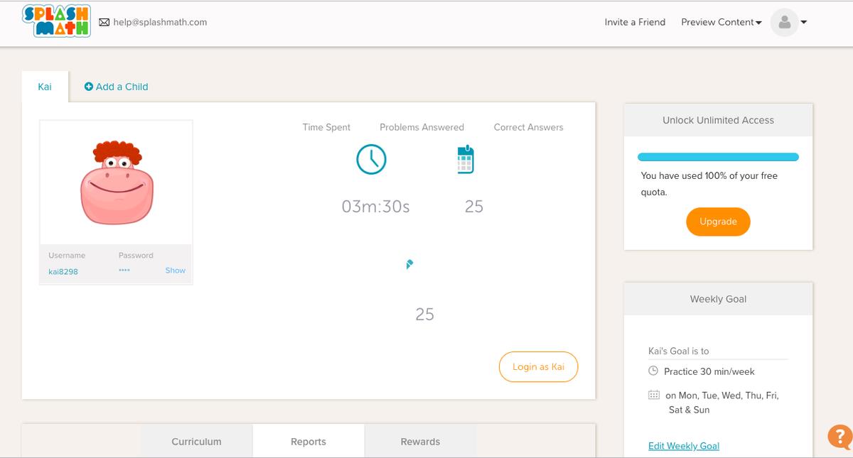Click the free quota progress bar
This screenshot has width=853, height=458.
[x=718, y=157]
